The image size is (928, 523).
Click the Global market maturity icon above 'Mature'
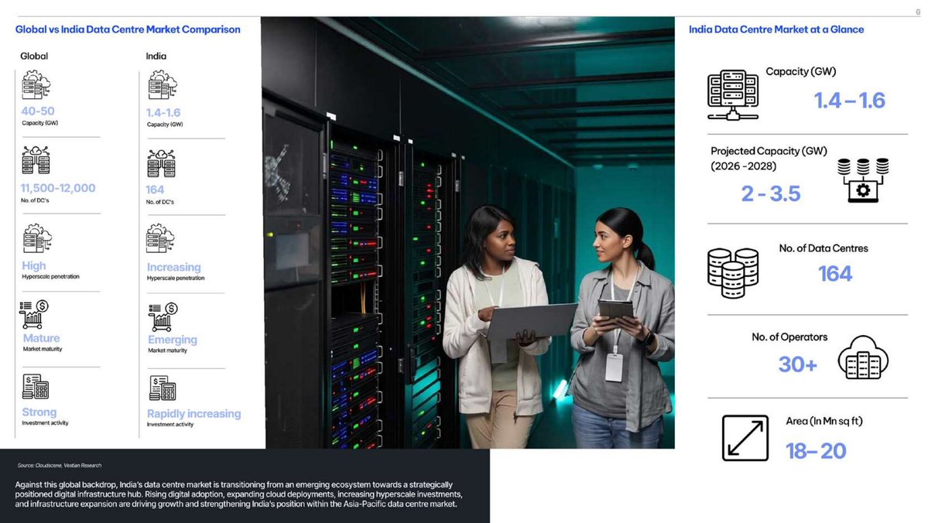34,314
